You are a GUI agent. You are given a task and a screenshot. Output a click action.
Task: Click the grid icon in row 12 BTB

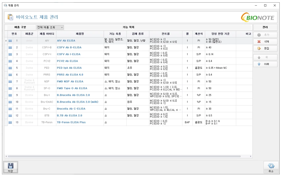click(10, 116)
